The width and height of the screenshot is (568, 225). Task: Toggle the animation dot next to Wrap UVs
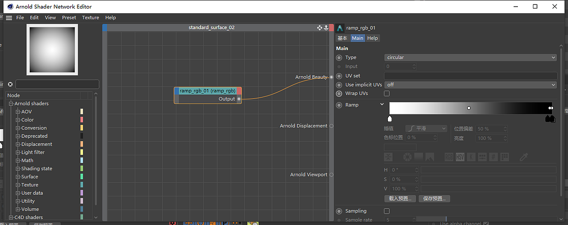click(339, 94)
